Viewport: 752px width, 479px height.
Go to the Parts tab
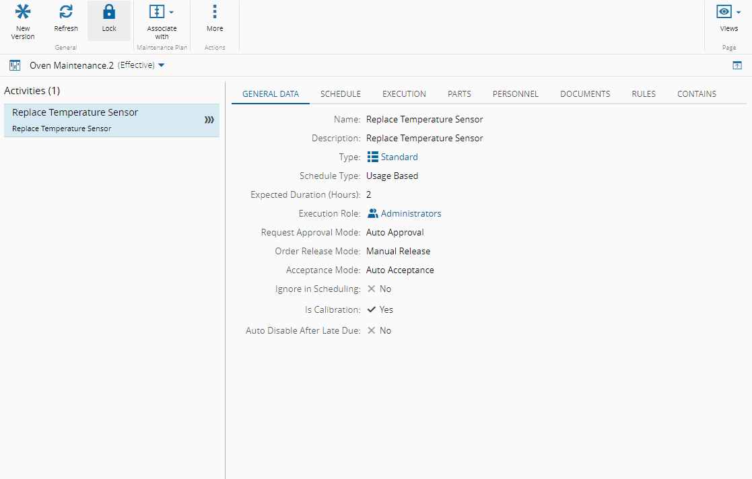pyautogui.click(x=459, y=94)
